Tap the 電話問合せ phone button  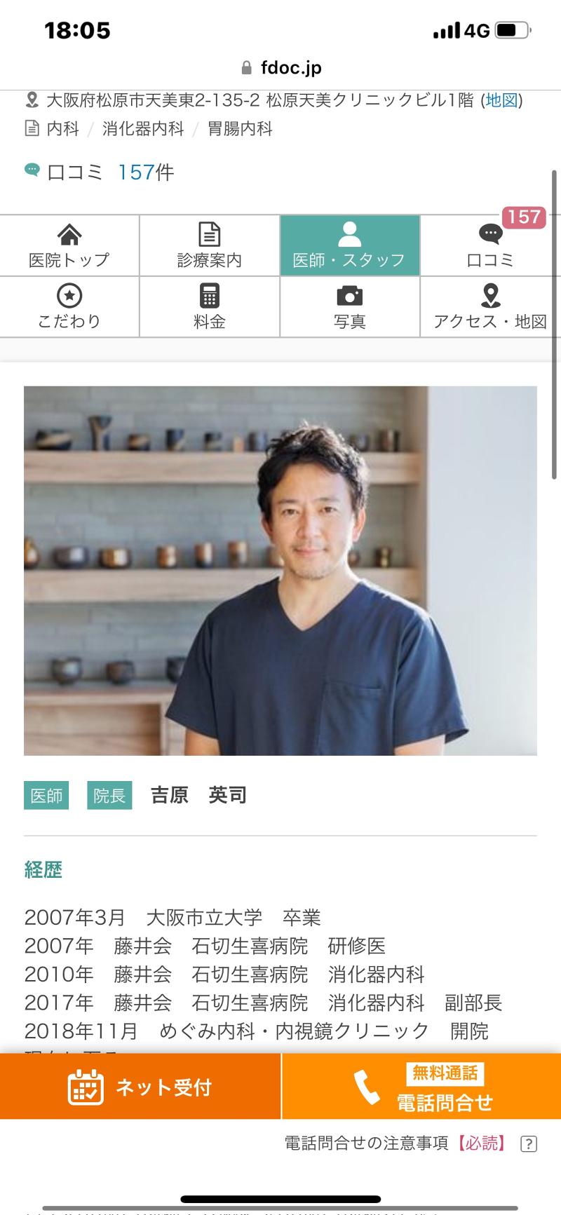coord(421,1087)
